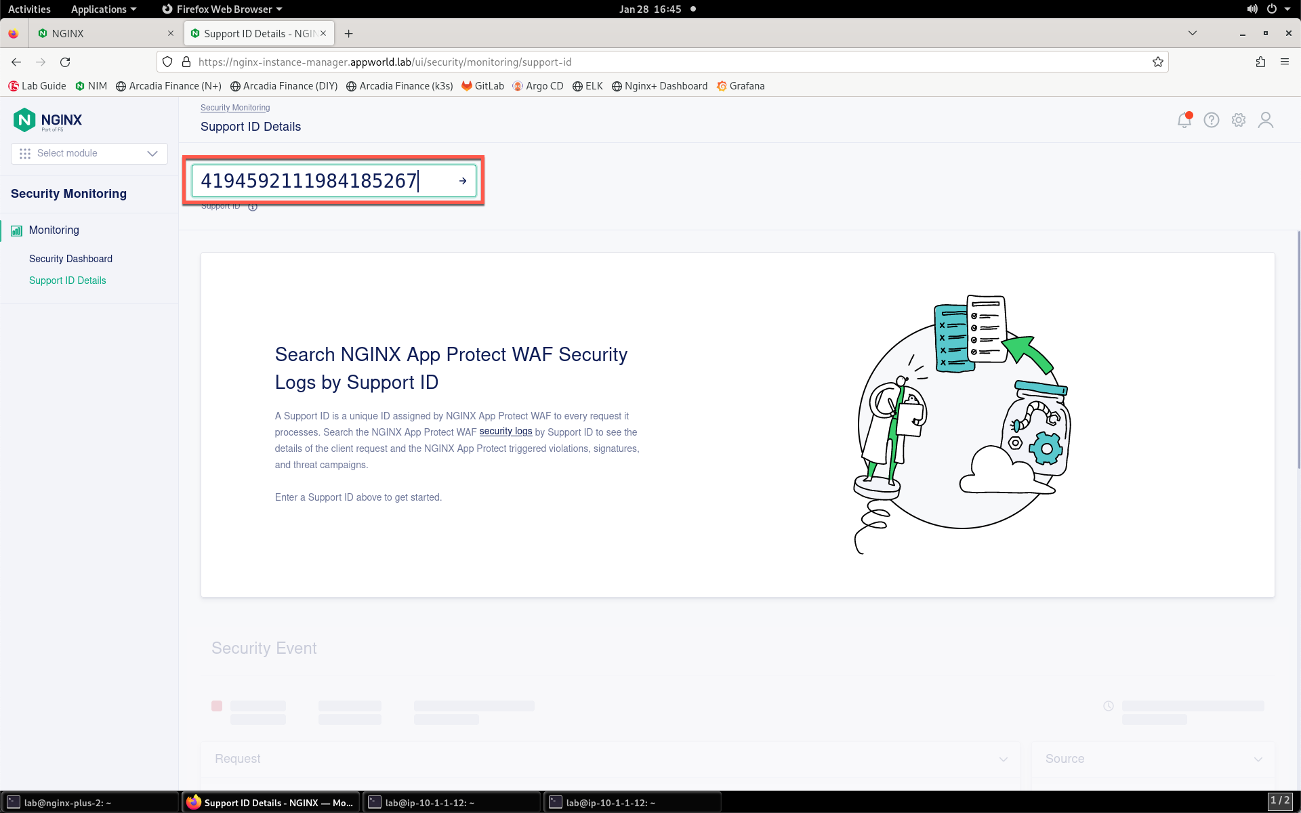Expand the Select module dropdown
Screen dimensions: 1301x813
coord(89,153)
